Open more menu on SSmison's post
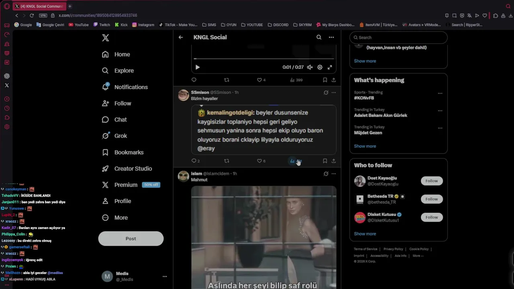This screenshot has height=289, width=514. 334,92
